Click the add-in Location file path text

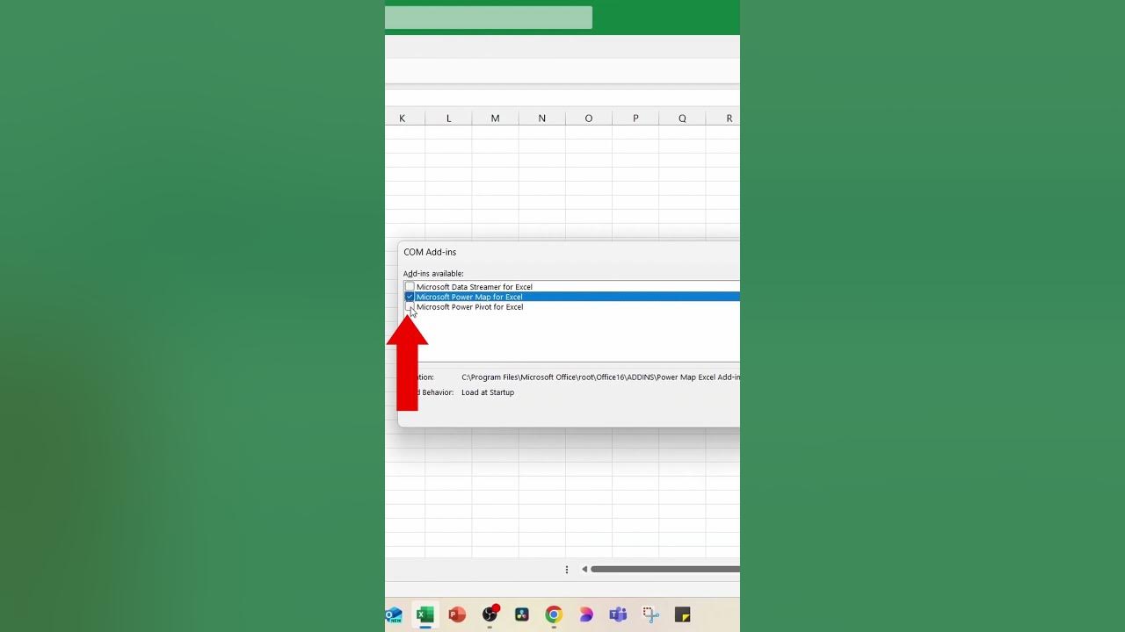pos(600,377)
